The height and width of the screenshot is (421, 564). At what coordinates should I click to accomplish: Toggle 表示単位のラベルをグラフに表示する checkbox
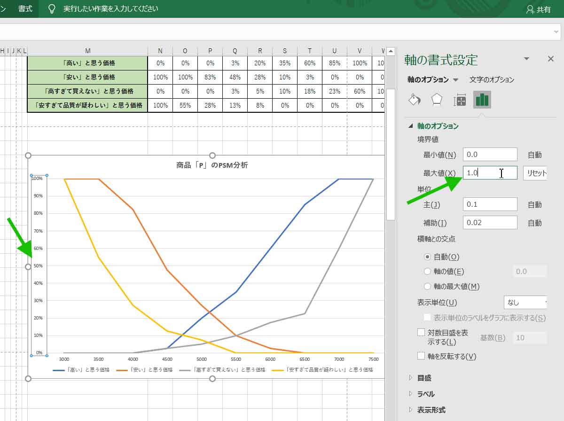[x=427, y=318]
